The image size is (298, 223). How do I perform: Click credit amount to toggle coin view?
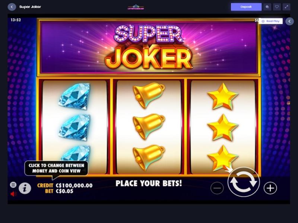click(x=74, y=185)
